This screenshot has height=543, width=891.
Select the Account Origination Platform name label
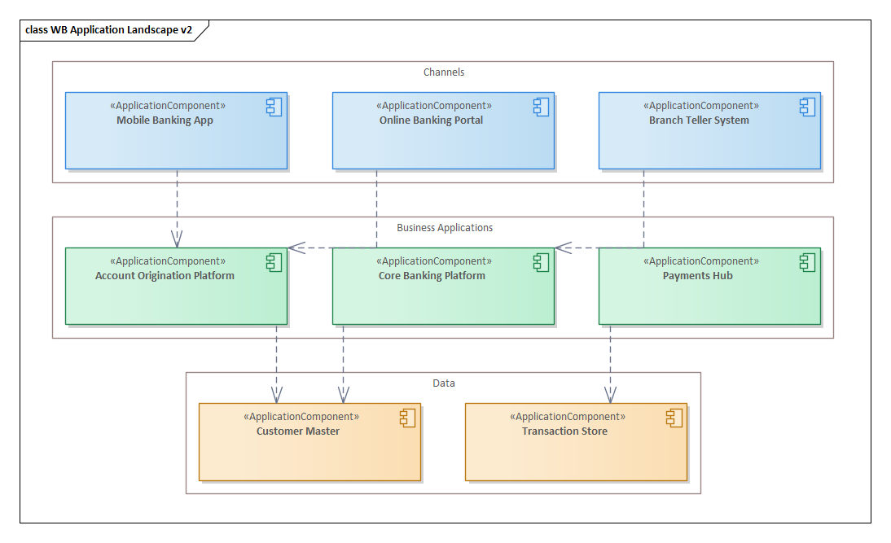(165, 276)
